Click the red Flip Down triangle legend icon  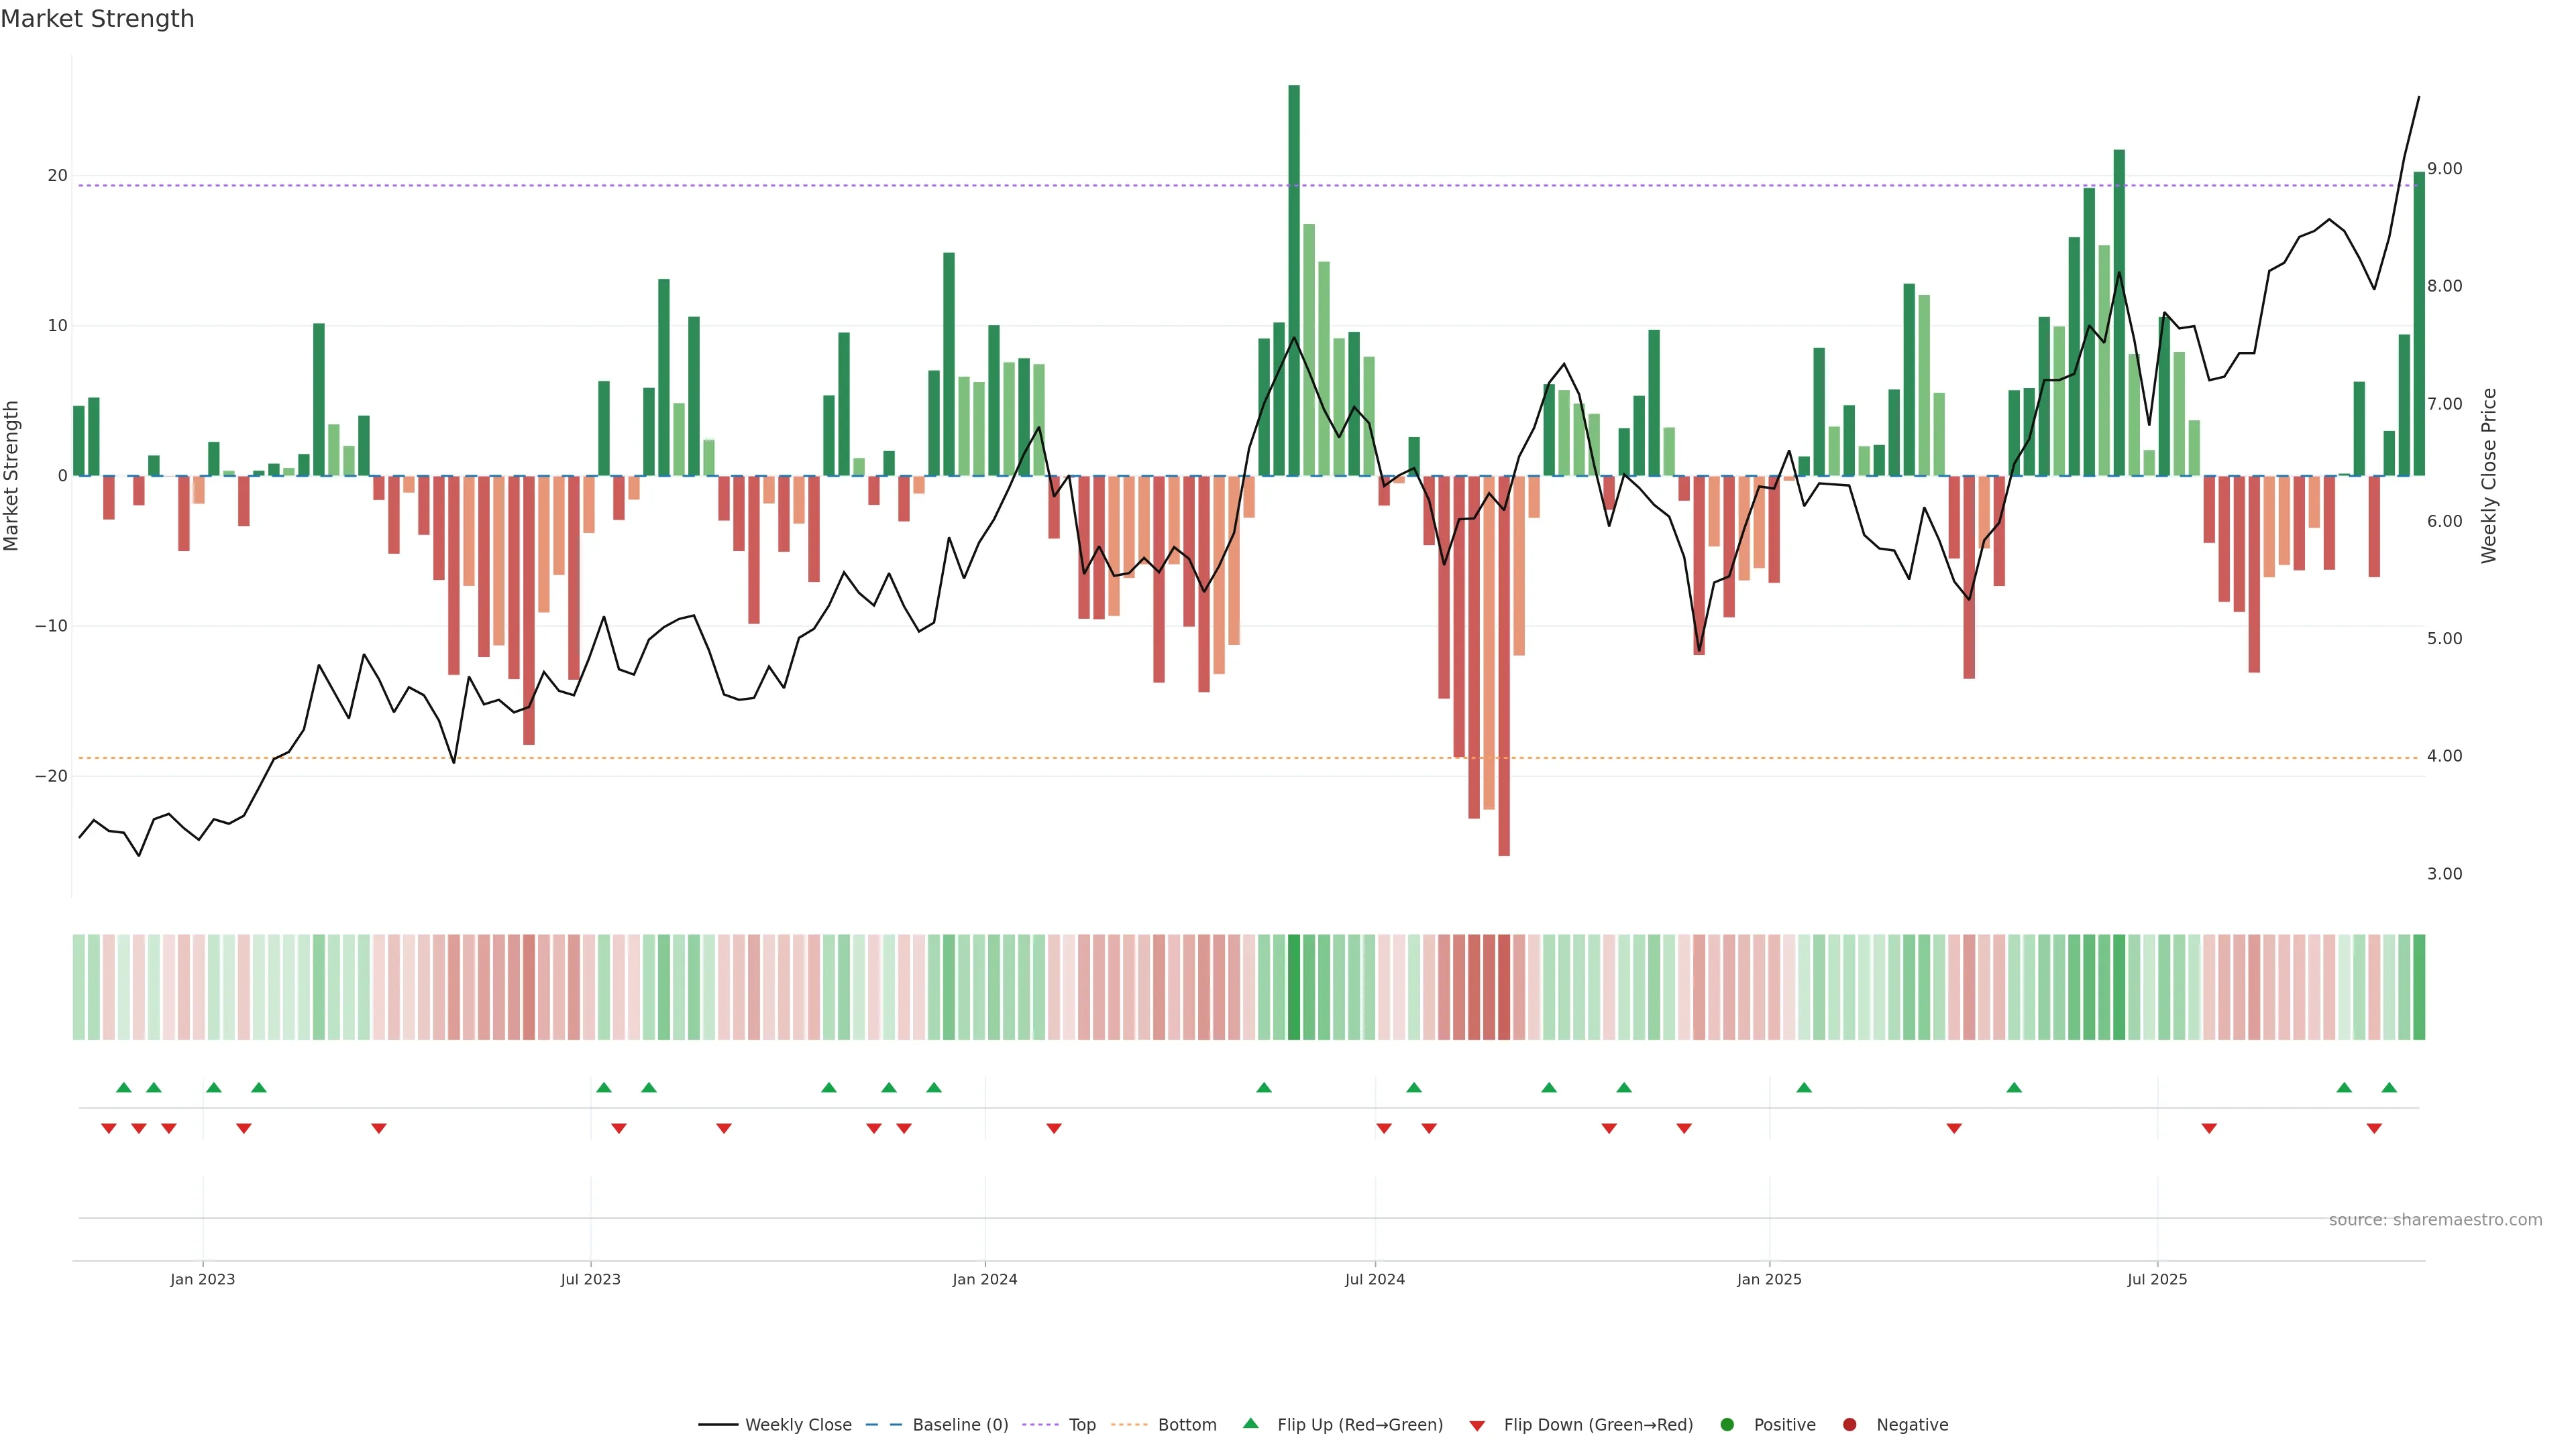pyautogui.click(x=1476, y=1425)
